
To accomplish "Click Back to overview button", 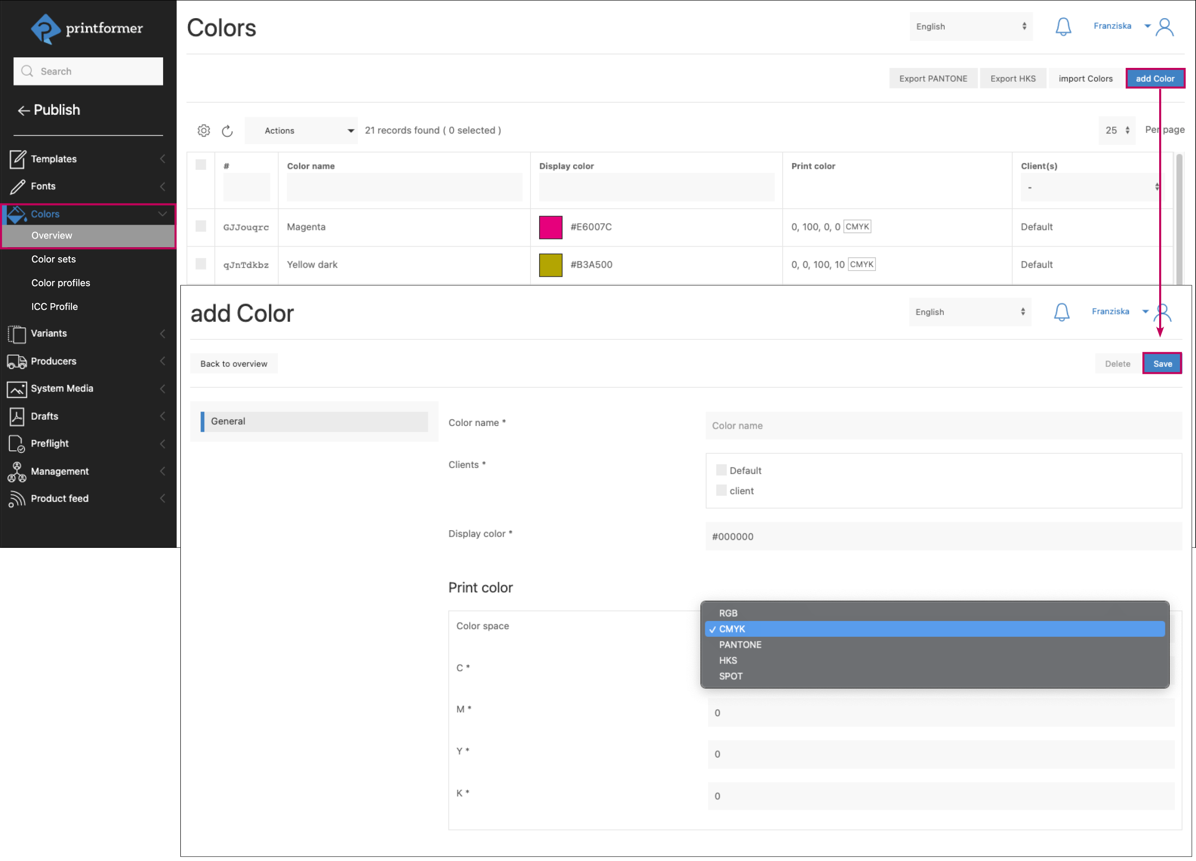I will [x=233, y=364].
